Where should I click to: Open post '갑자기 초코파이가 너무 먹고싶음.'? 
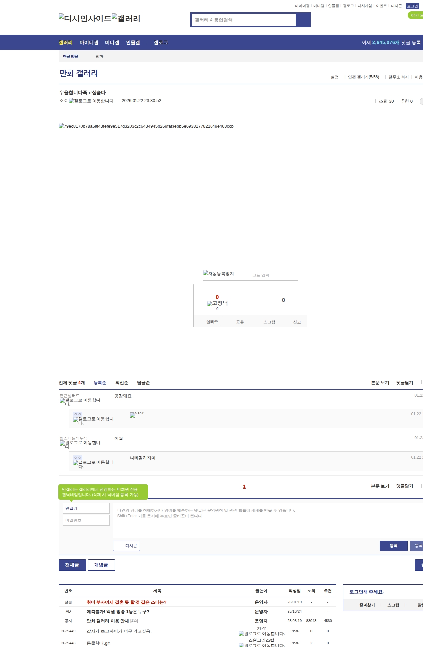tap(119, 631)
